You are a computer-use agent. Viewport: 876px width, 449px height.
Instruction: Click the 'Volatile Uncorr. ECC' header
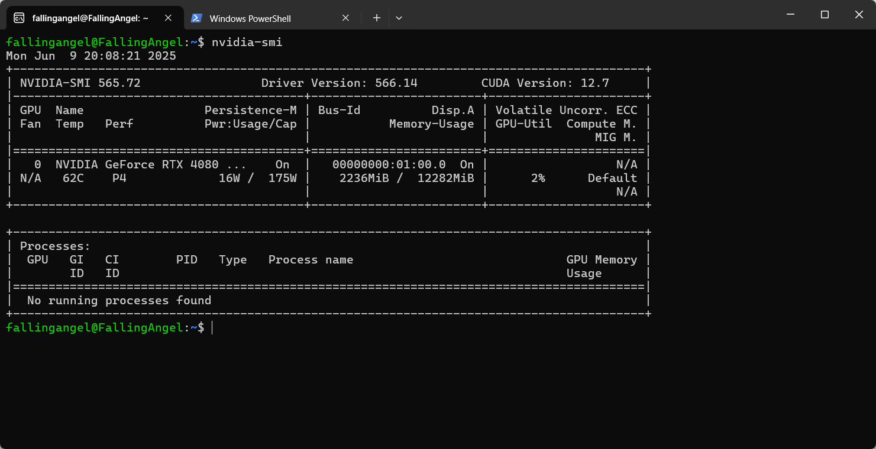pyautogui.click(x=567, y=110)
